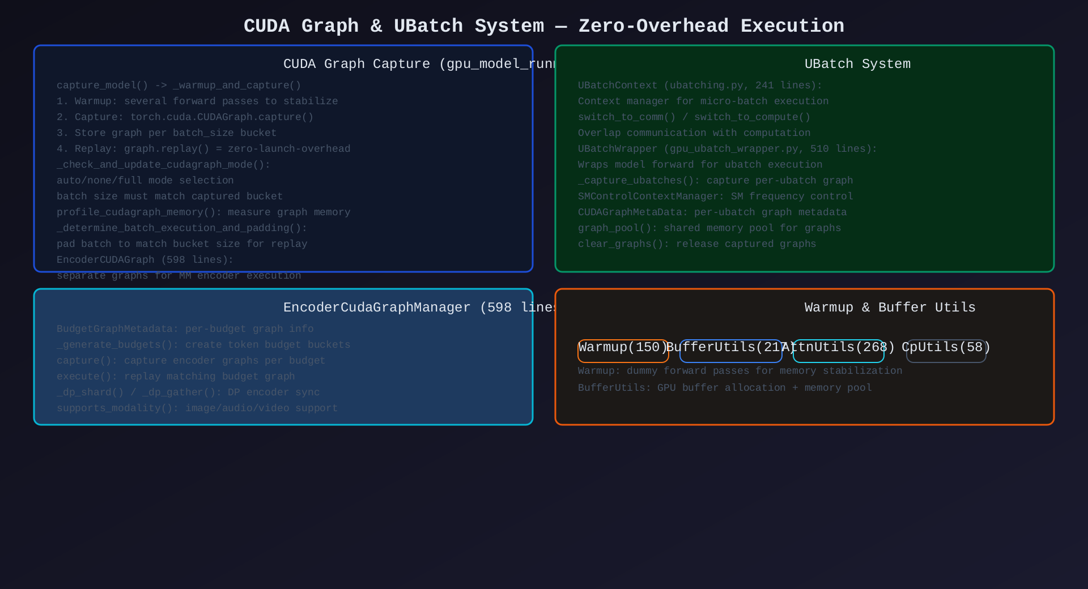Click '_generate_budgets(): create token budget buckets'

click(203, 345)
